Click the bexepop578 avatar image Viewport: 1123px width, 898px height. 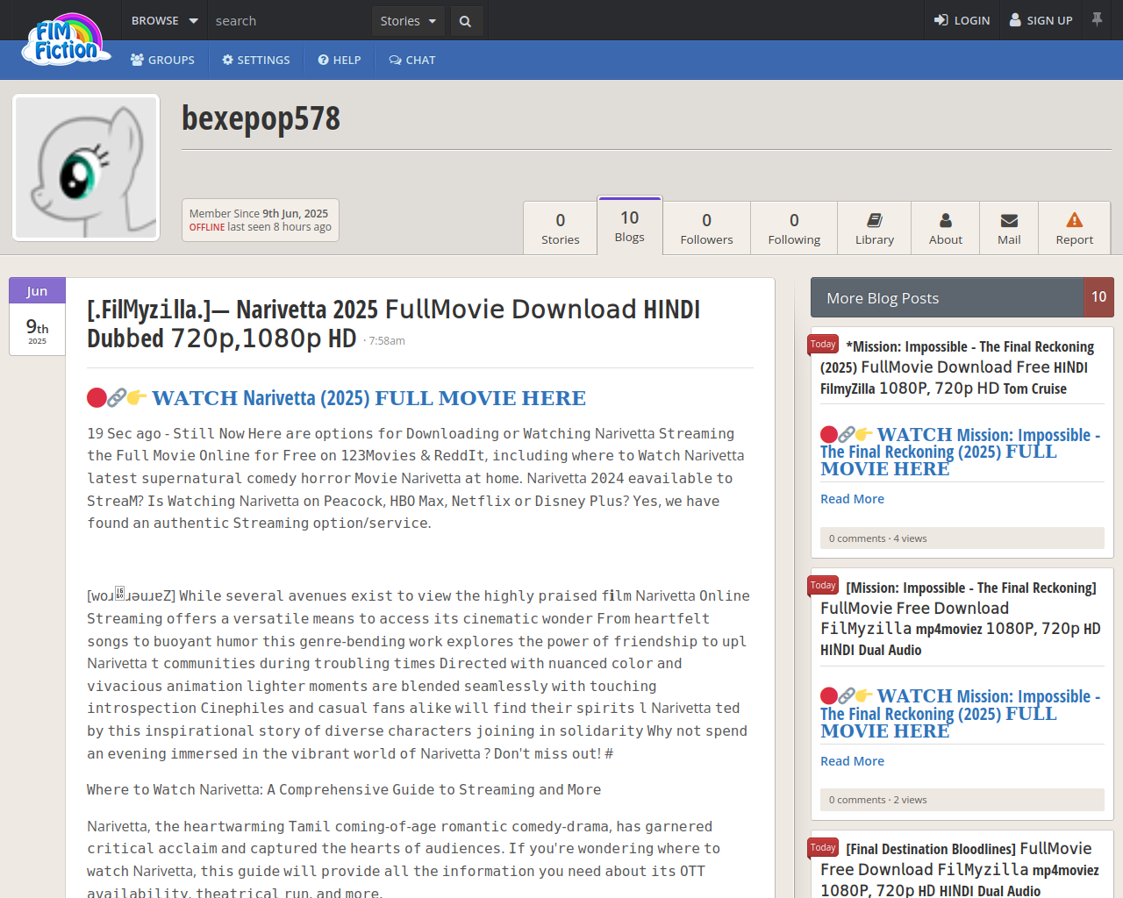click(86, 167)
